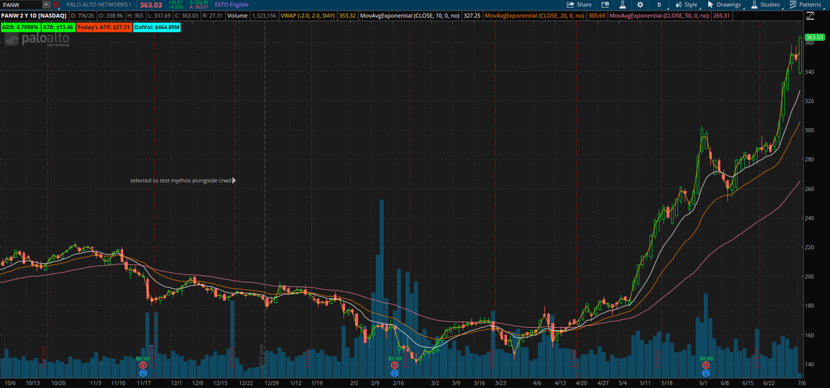Image resolution: width=830 pixels, height=388 pixels.
Task: Click the PALO ALTO NETWORKS I description
Action: point(98,5)
